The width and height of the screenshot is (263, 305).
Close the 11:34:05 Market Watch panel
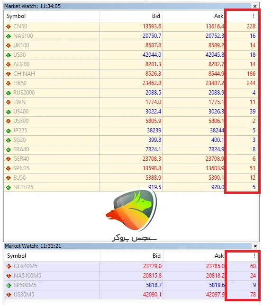pyautogui.click(x=255, y=7)
